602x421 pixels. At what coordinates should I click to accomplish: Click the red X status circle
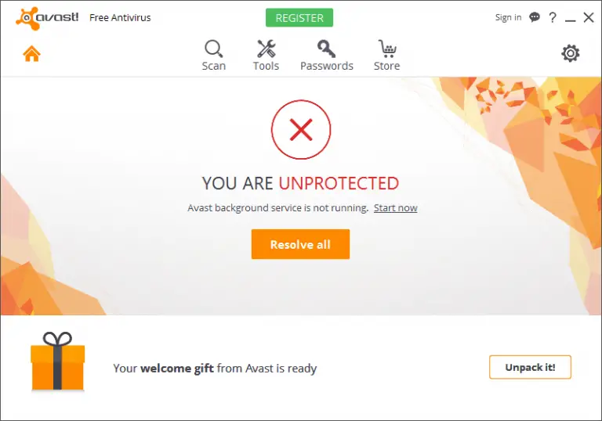301,130
